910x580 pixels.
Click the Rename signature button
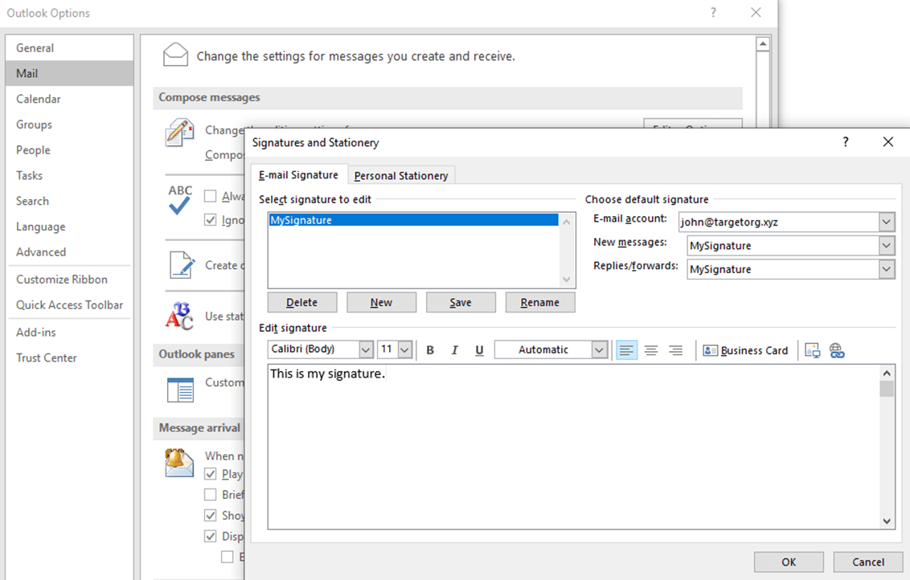[x=539, y=302]
